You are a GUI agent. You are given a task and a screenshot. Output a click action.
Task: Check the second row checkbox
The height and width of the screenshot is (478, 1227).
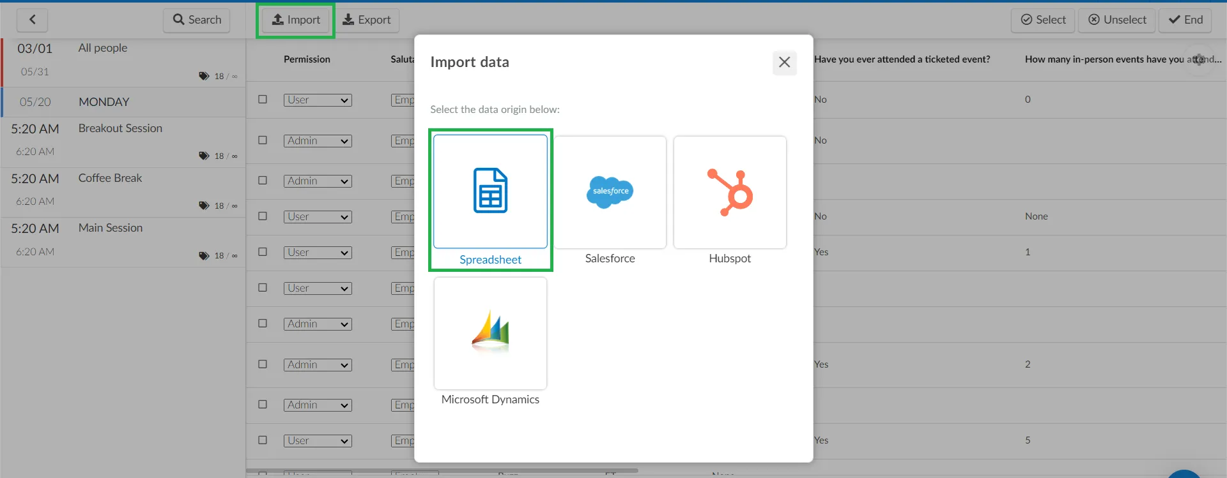tap(263, 140)
